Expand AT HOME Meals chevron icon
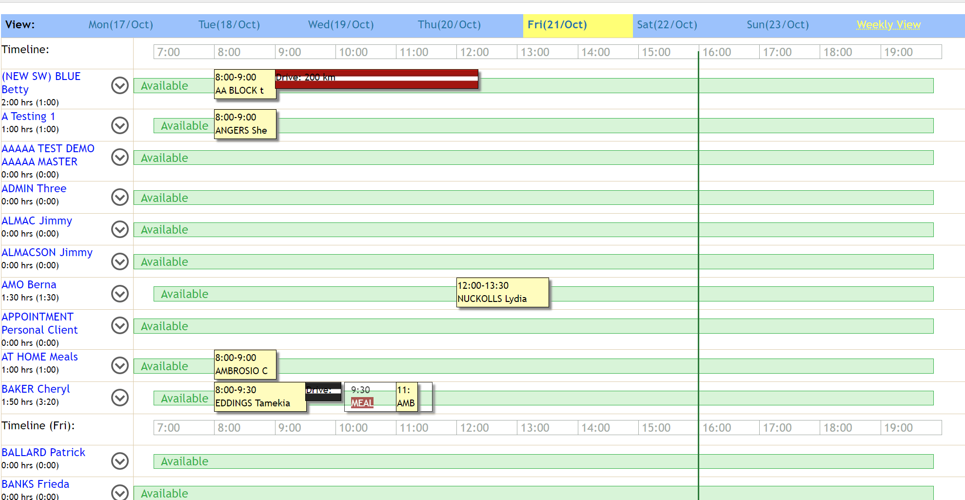This screenshot has height=500, width=965. (119, 365)
